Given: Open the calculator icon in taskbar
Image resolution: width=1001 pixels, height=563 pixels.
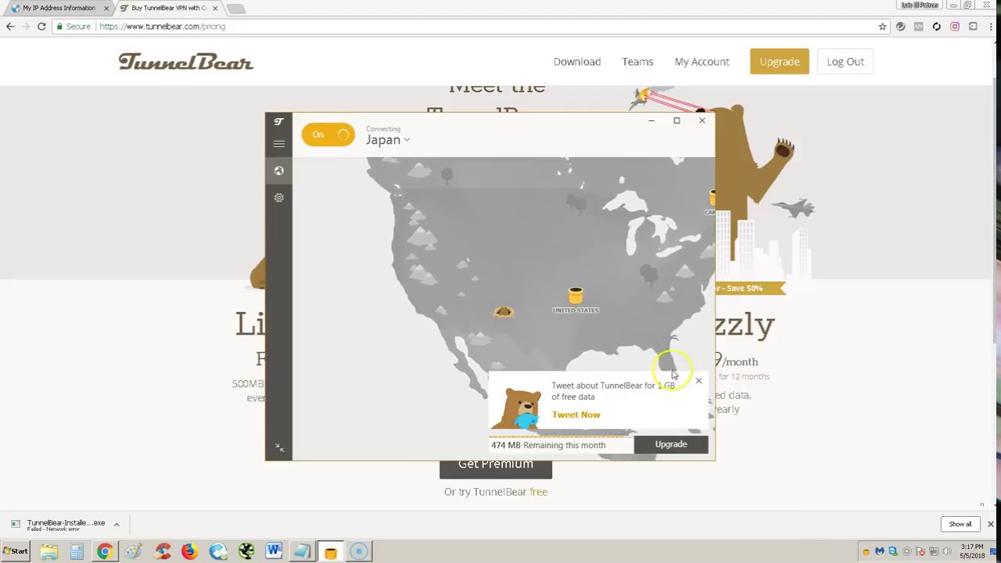Looking at the screenshot, I should coord(77,552).
